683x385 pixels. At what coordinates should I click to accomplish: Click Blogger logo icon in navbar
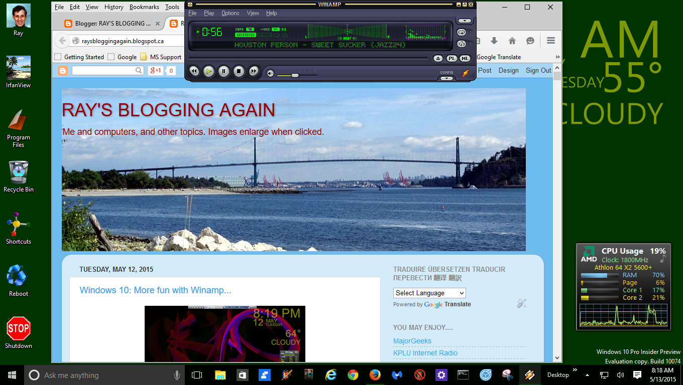(63, 71)
